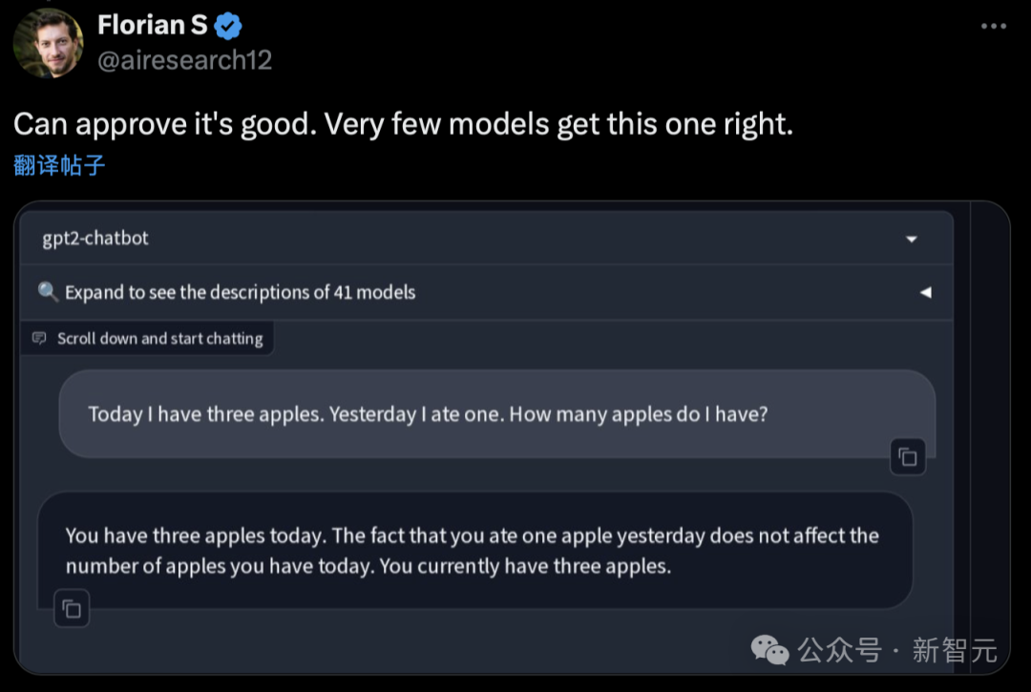Click the Florian S display name
Image resolution: width=1031 pixels, height=692 pixels.
[x=152, y=26]
